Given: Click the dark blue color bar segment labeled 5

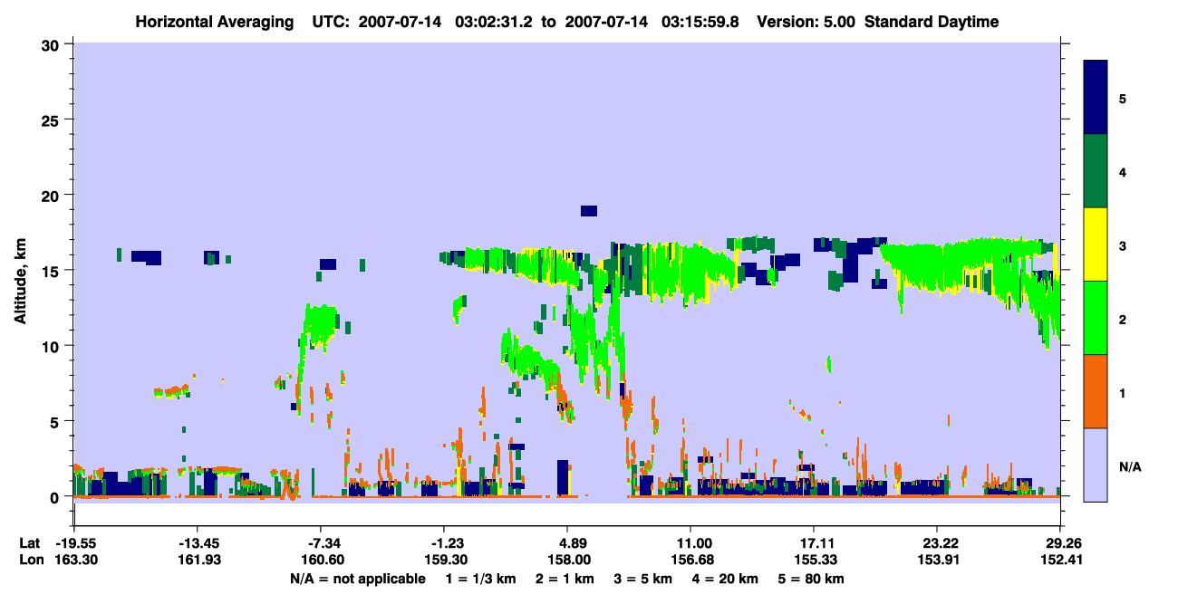Looking at the screenshot, I should 1096,98.
